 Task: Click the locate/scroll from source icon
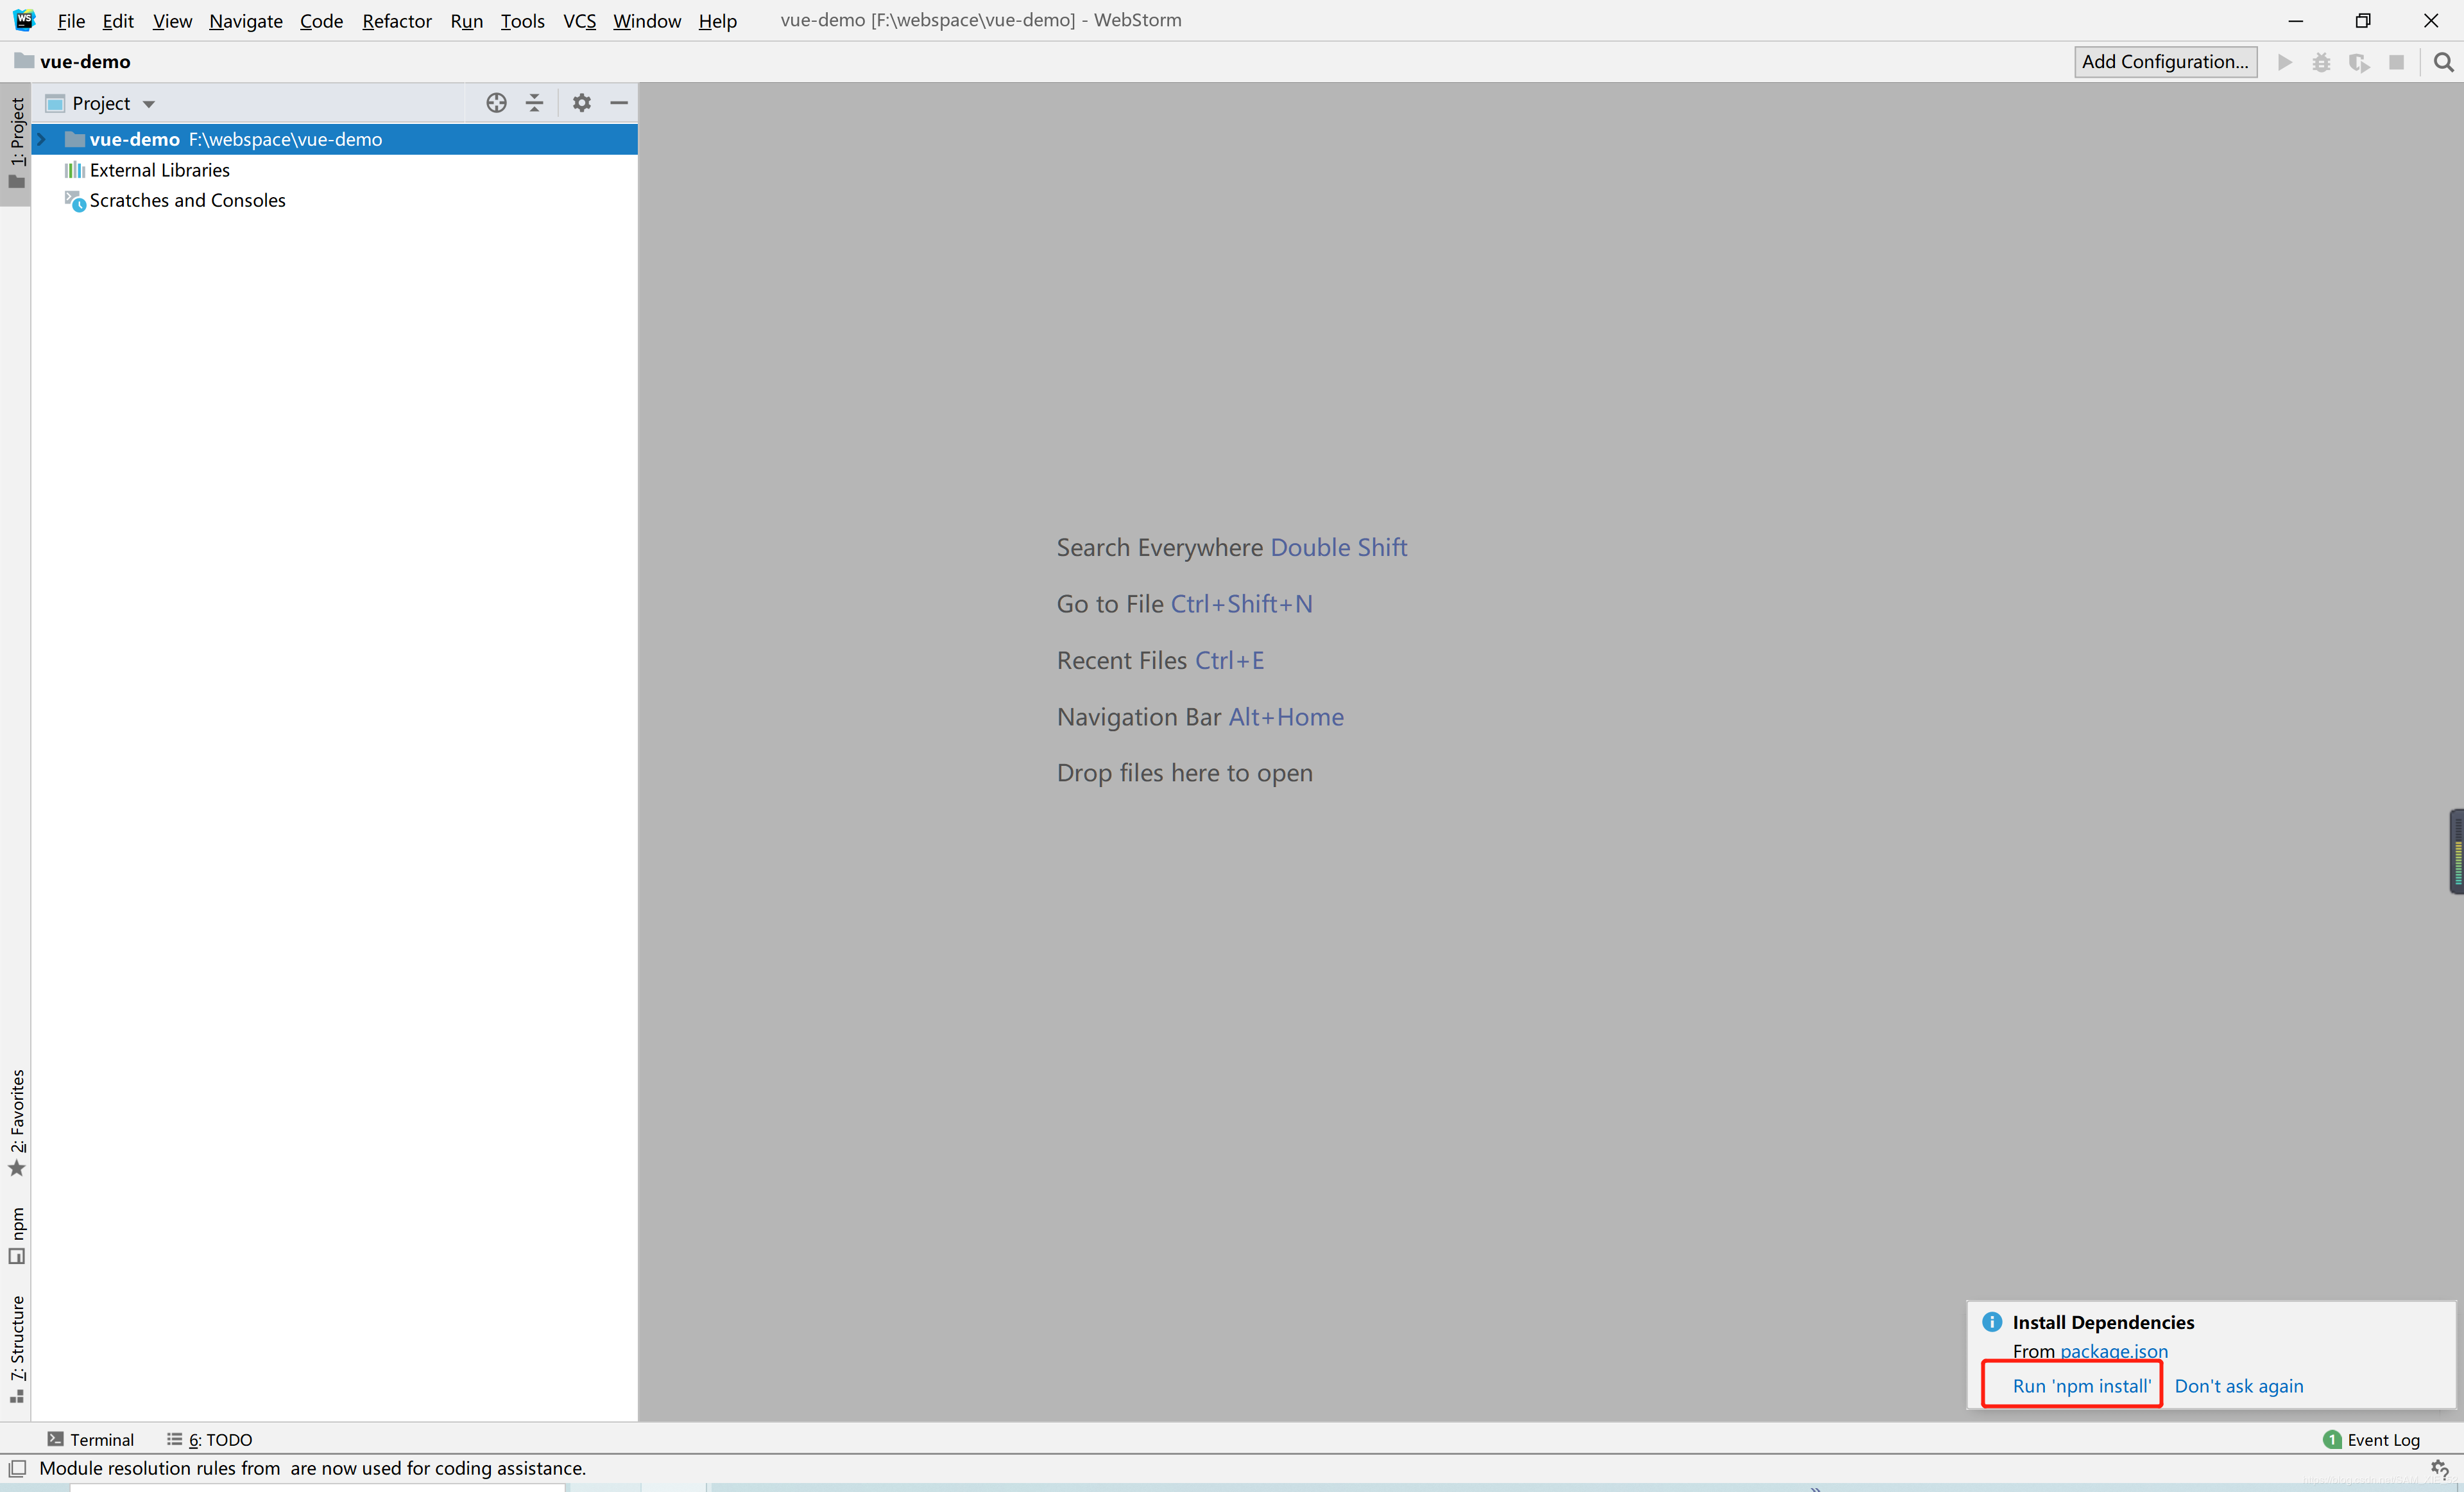[x=496, y=103]
